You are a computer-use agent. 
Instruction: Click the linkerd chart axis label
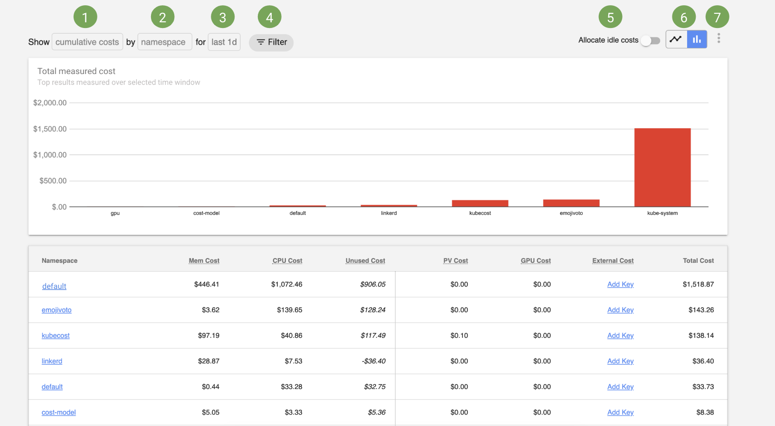point(389,213)
